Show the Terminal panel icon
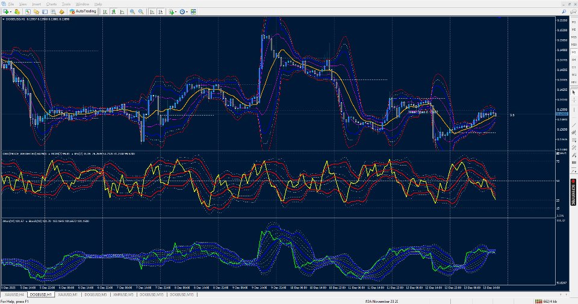578x304 pixels. (45, 12)
